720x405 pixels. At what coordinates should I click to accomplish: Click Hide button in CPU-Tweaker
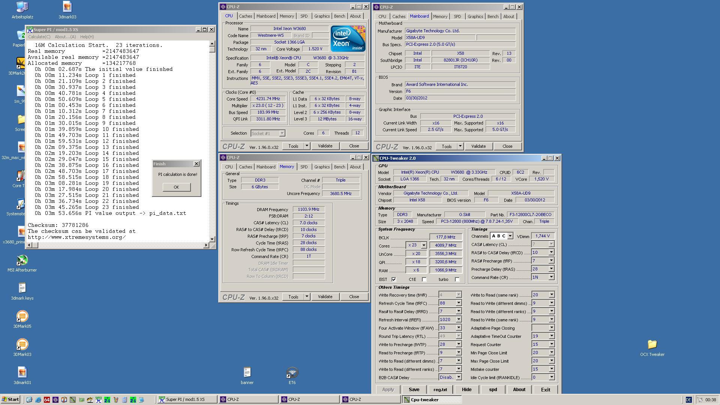pos(466,390)
